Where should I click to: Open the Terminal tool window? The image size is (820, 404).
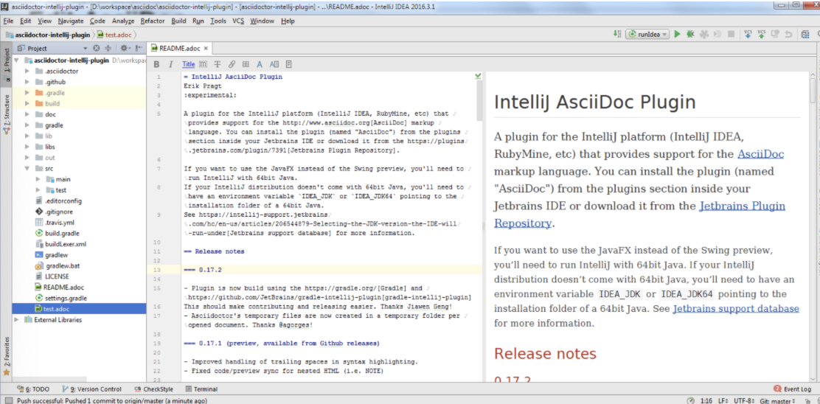pyautogui.click(x=201, y=389)
